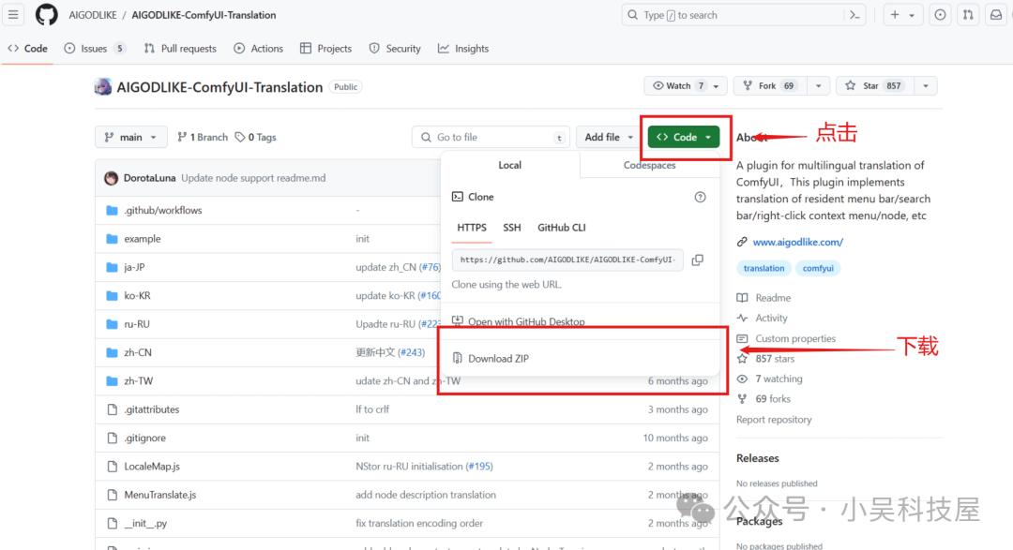
Task: Open the zh-CN folder
Action: point(138,352)
